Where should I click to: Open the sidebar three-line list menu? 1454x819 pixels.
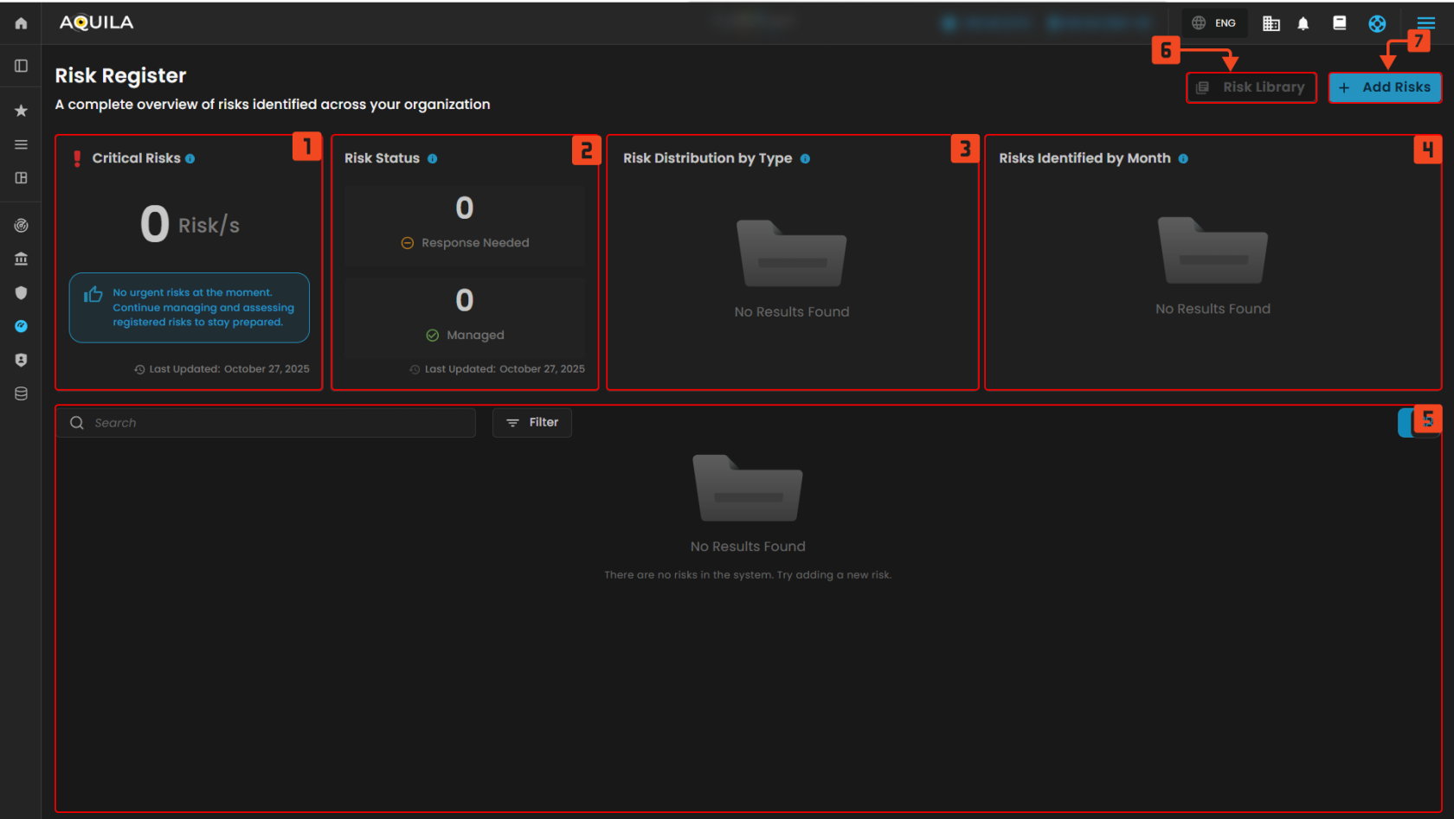coord(21,144)
